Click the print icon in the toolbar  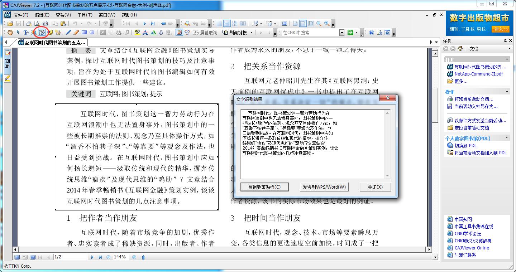[x=29, y=24]
